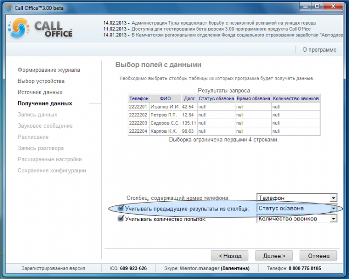This screenshot has height=279, width=349.
Task: Click the '< Назад' button
Action: 229,256
